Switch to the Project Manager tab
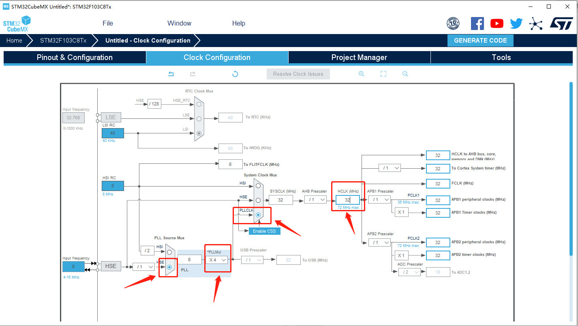 point(360,57)
